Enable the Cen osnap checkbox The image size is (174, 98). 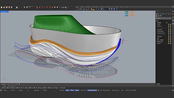point(21,88)
